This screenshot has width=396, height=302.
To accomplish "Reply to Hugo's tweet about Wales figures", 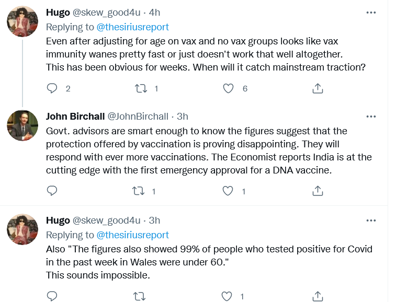I will (x=52, y=296).
